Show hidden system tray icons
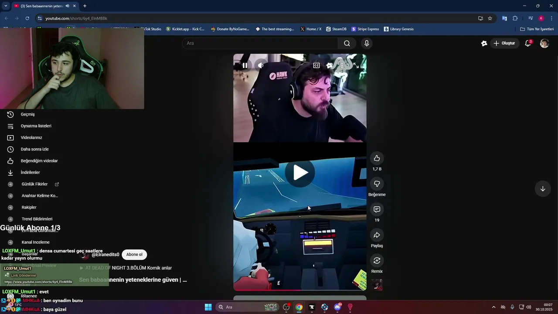 coord(493,307)
